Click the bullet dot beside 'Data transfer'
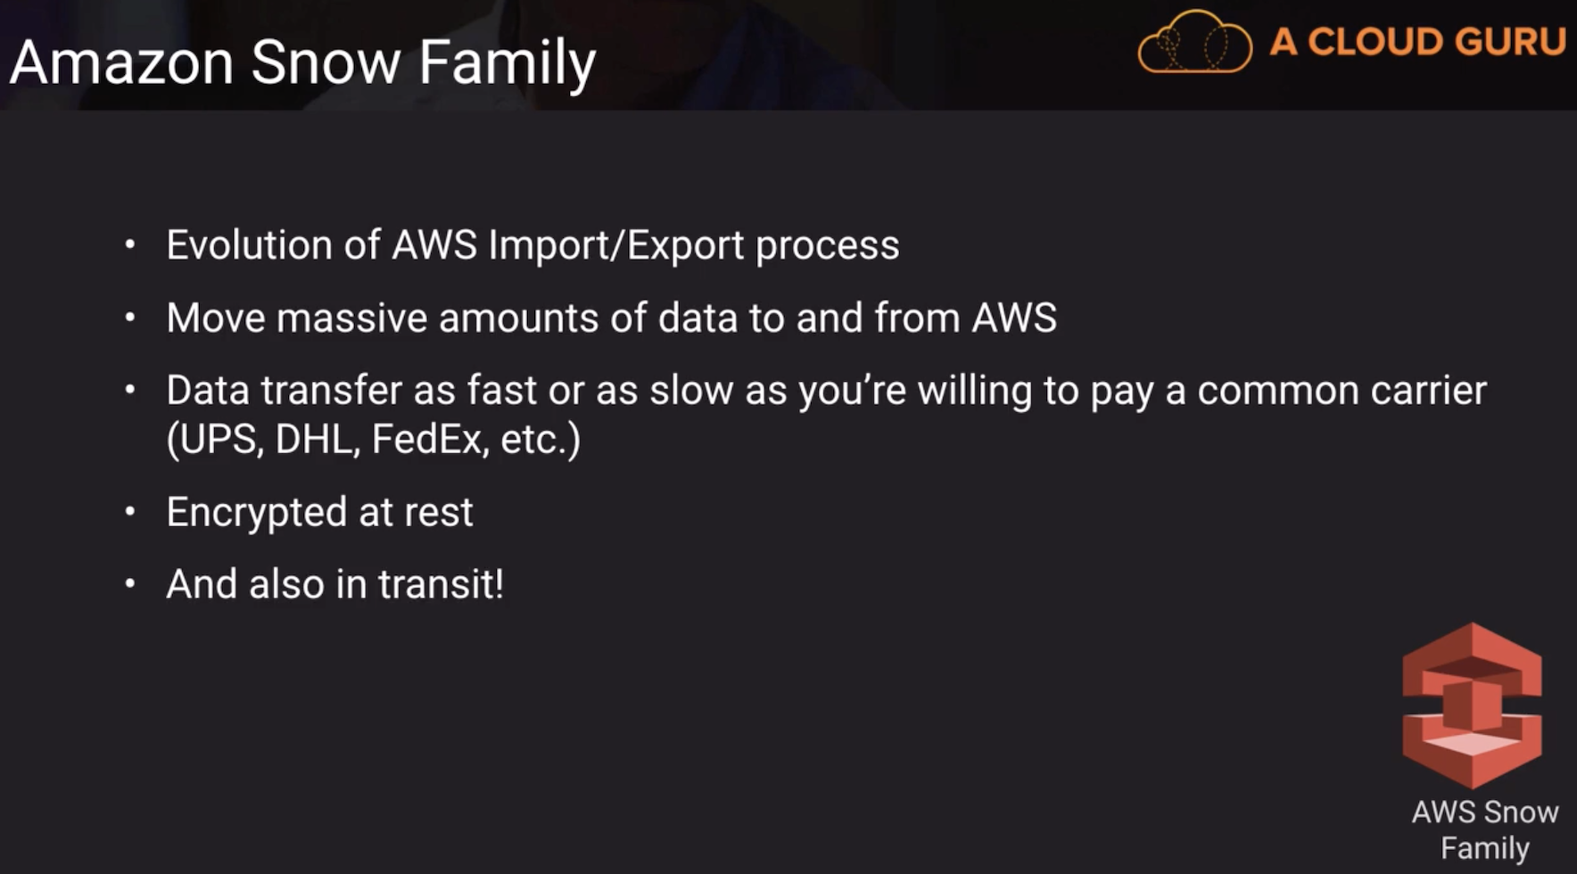This screenshot has width=1577, height=874. pyautogui.click(x=130, y=389)
